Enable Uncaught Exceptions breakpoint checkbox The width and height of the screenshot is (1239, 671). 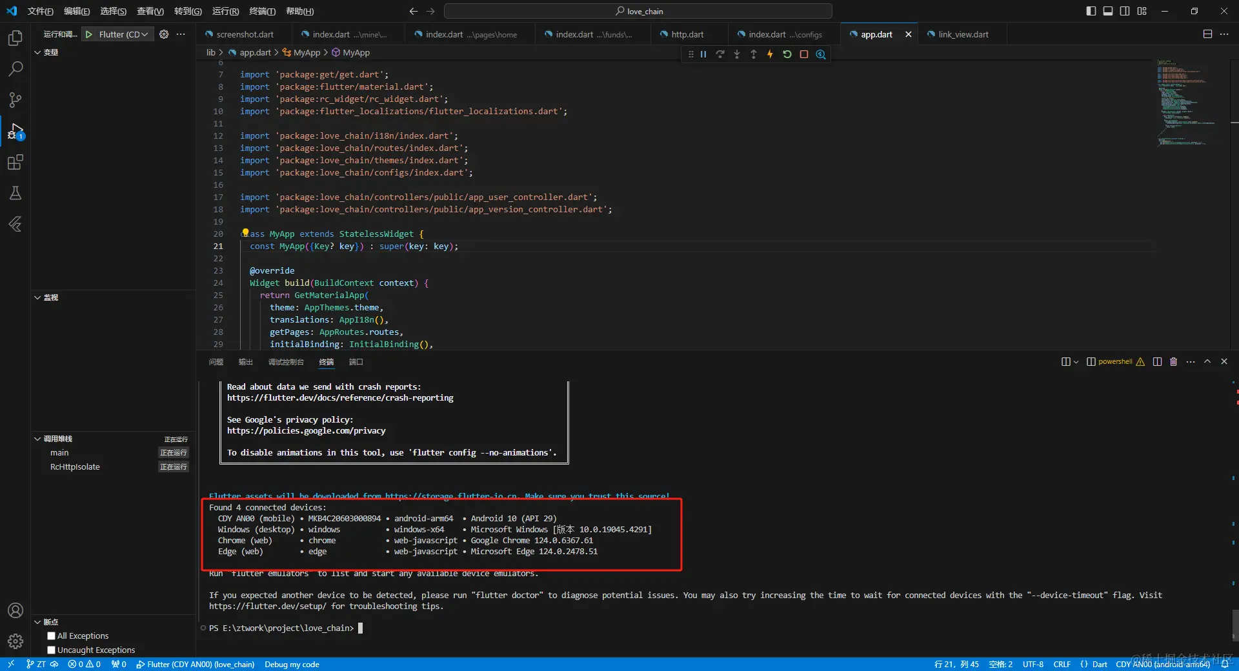pyautogui.click(x=52, y=650)
